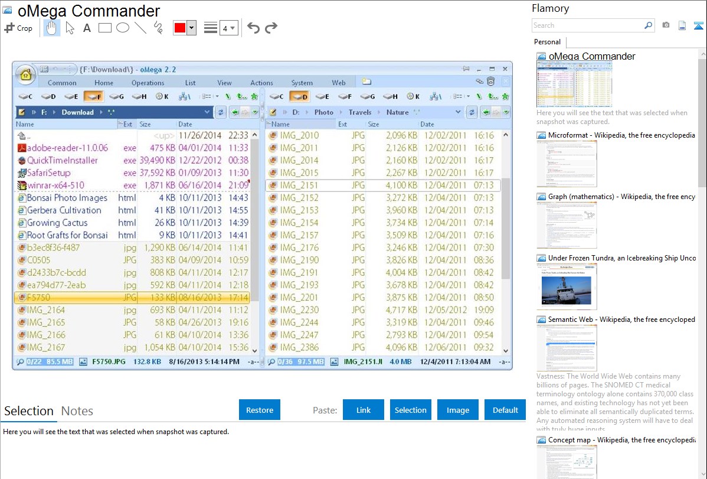Select the freehand scribble tool
707x479 pixels.
[158, 28]
